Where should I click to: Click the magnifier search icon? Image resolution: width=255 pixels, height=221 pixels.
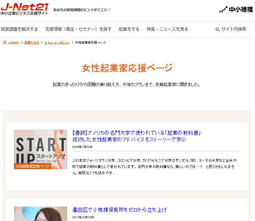tap(218, 29)
